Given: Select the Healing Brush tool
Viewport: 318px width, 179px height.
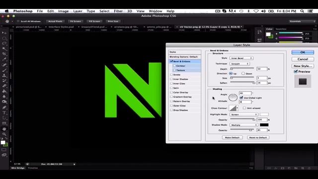Looking at the screenshot, I should 4,65.
